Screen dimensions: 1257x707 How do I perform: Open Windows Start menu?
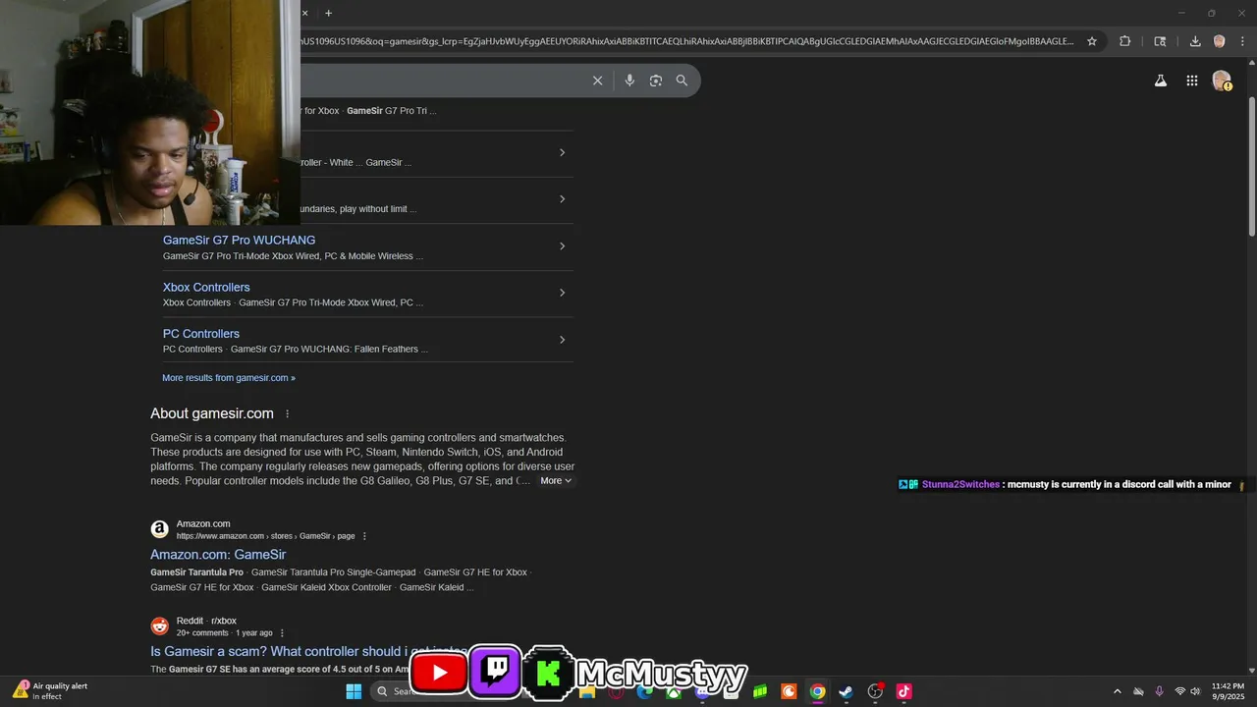354,691
